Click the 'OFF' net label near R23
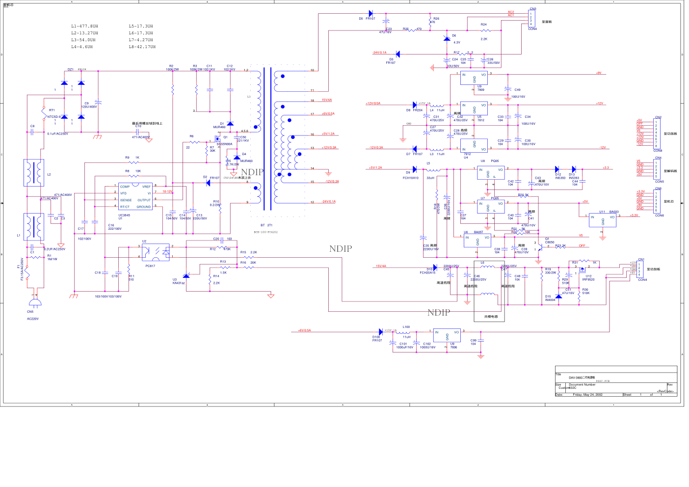The width and height of the screenshot is (689, 487). [582, 245]
